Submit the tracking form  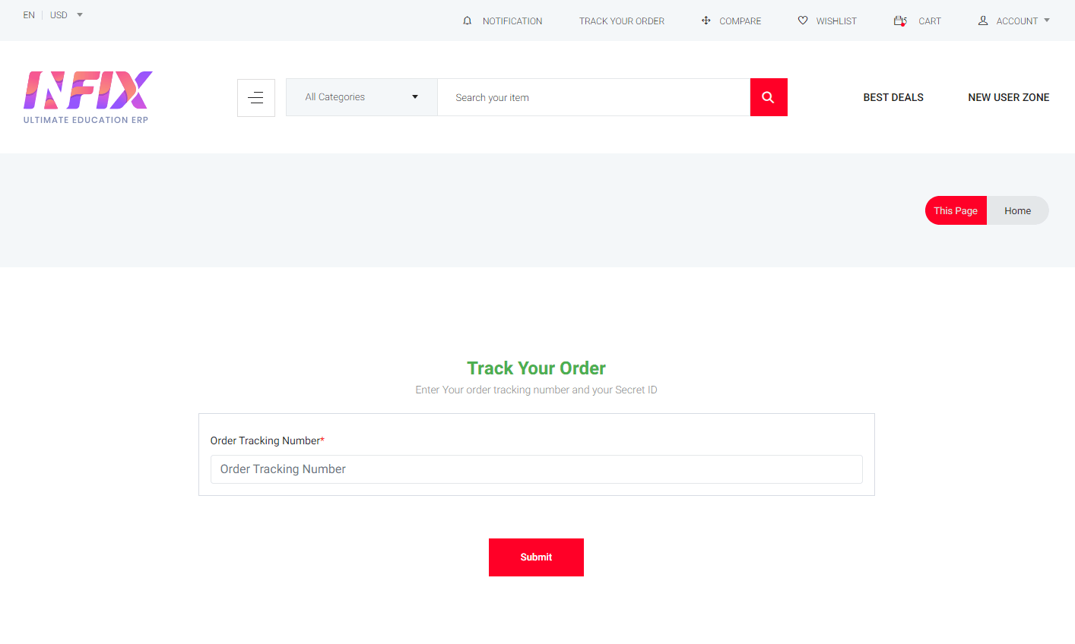coord(536,557)
